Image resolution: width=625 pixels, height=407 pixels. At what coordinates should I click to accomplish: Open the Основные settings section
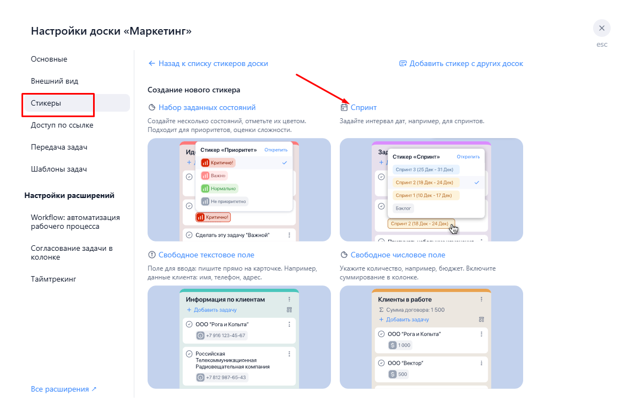(49, 59)
